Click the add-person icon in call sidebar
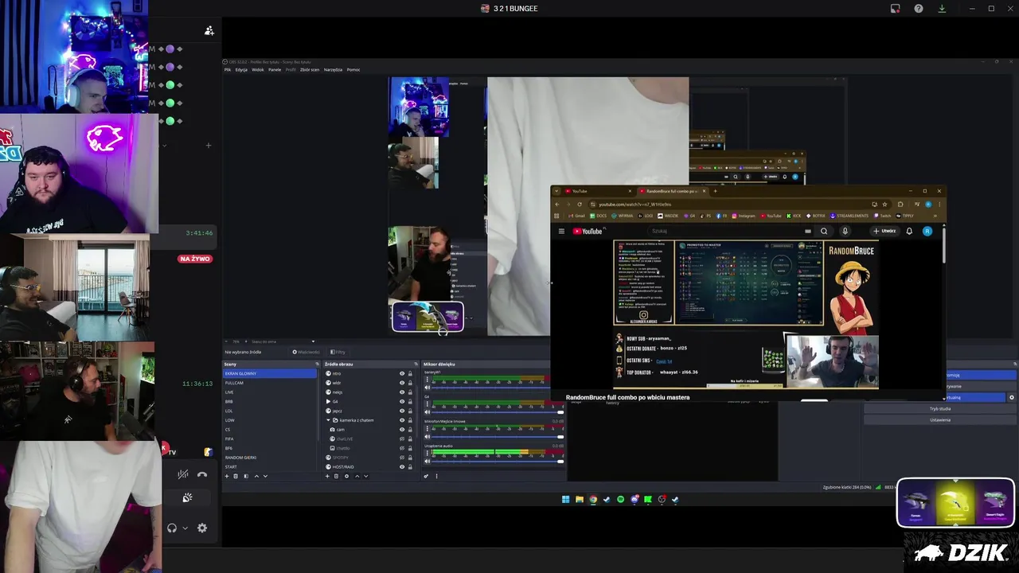 click(209, 30)
